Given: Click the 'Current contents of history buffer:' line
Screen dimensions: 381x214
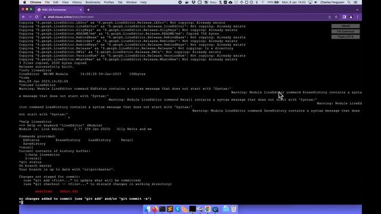Looking at the screenshot, I should (55, 151).
